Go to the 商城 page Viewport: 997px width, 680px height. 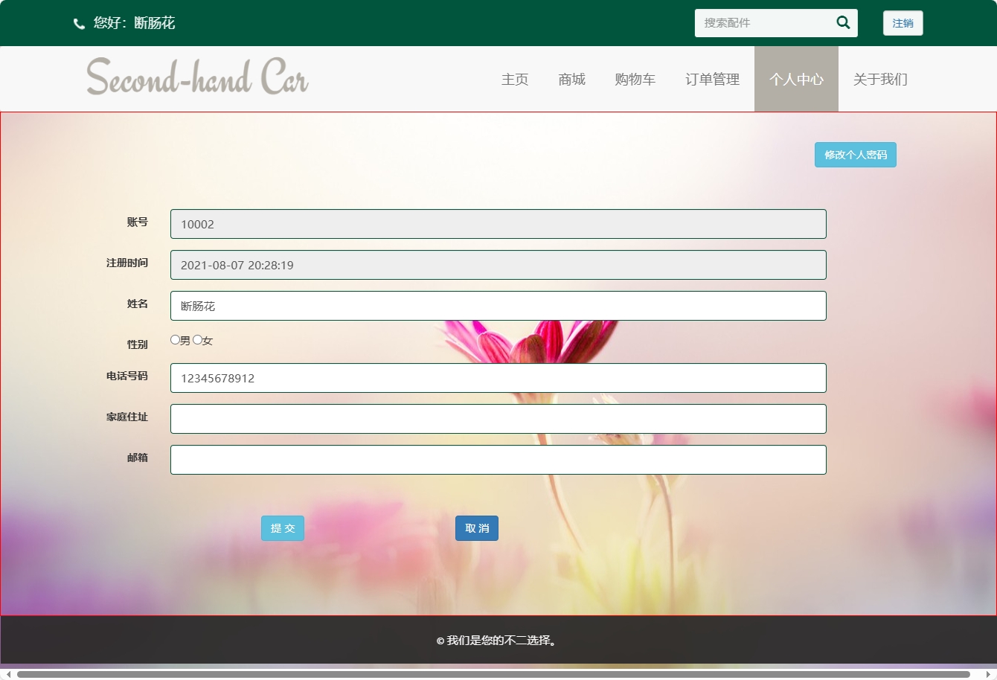point(571,80)
